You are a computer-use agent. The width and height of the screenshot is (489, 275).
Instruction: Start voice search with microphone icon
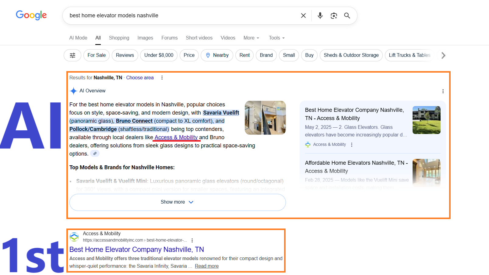point(320,15)
